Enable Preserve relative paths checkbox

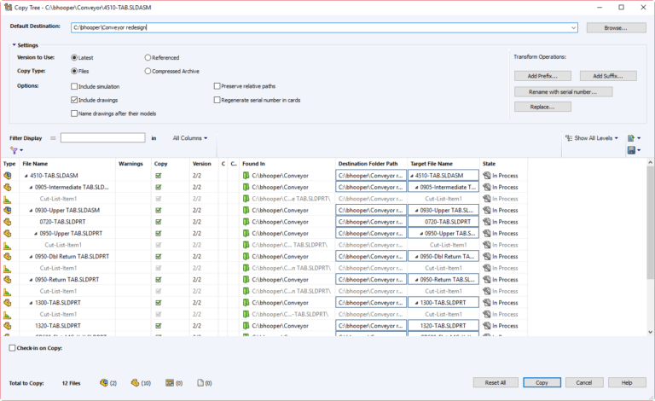tap(217, 86)
